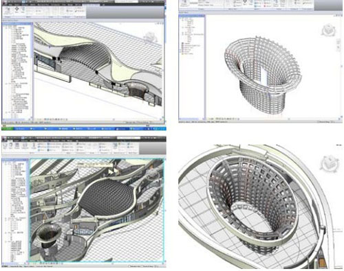Viewport: 344px width, 271px height.
Task: Click the ViewCube in the bottom-right close-up view
Action: (330, 163)
